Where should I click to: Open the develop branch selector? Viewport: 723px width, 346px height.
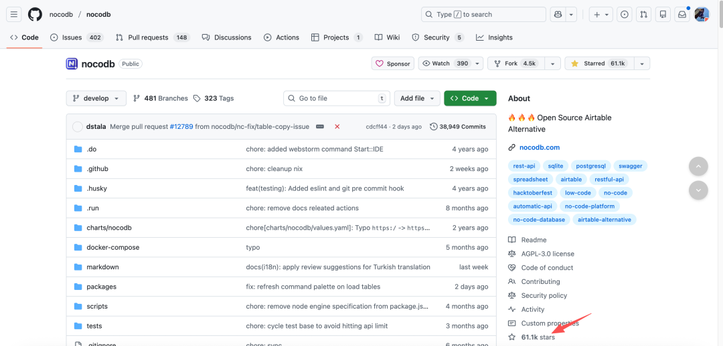96,98
